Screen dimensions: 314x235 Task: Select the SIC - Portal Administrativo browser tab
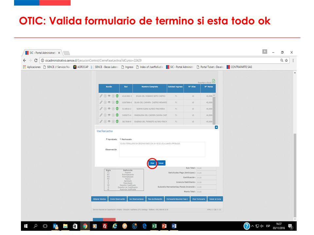[x=42, y=53]
